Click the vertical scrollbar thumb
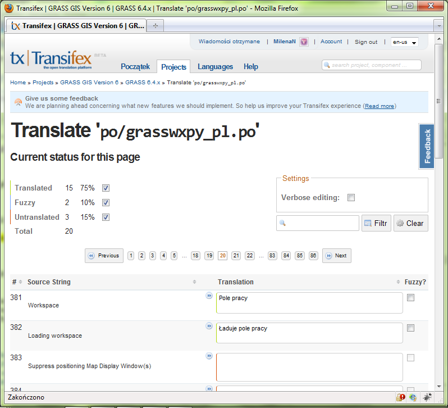This screenshot has height=408, width=448. 439,101
